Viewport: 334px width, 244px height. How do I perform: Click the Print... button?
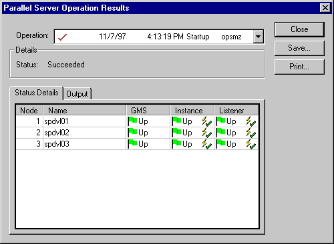(299, 67)
